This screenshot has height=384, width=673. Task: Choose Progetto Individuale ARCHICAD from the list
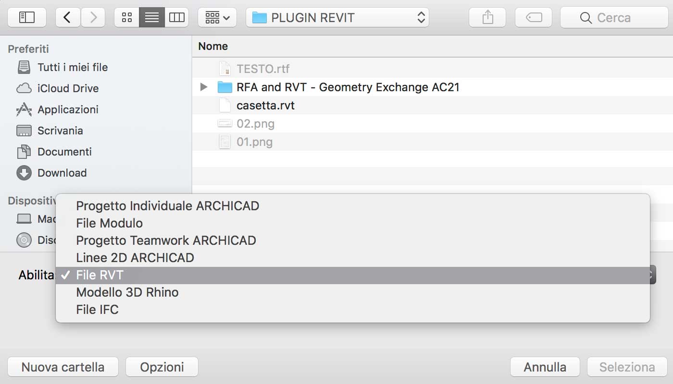167,206
